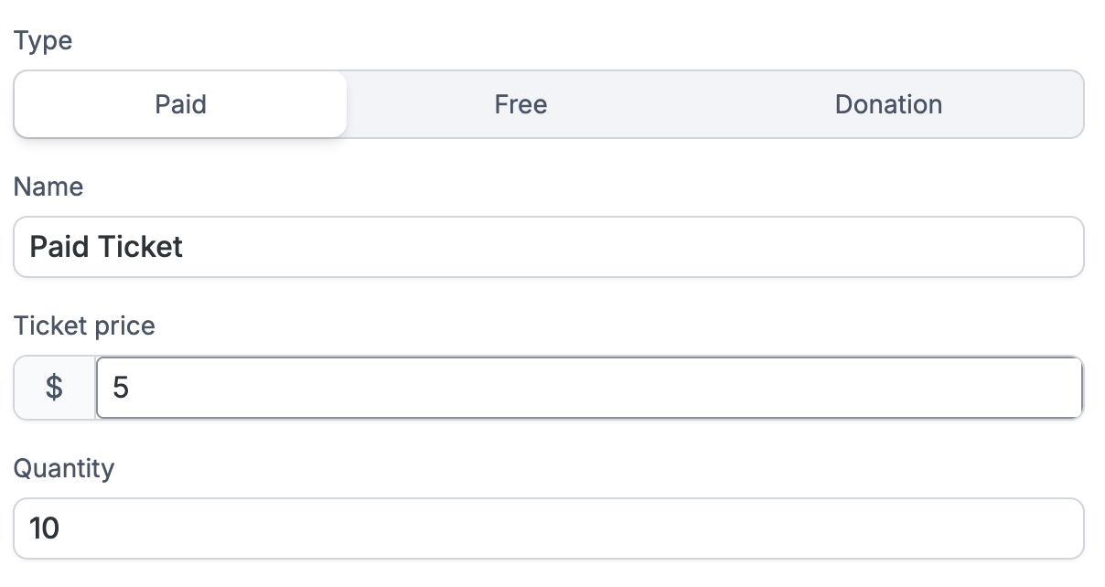
Task: Click the Ticket price label
Action: coord(84,326)
